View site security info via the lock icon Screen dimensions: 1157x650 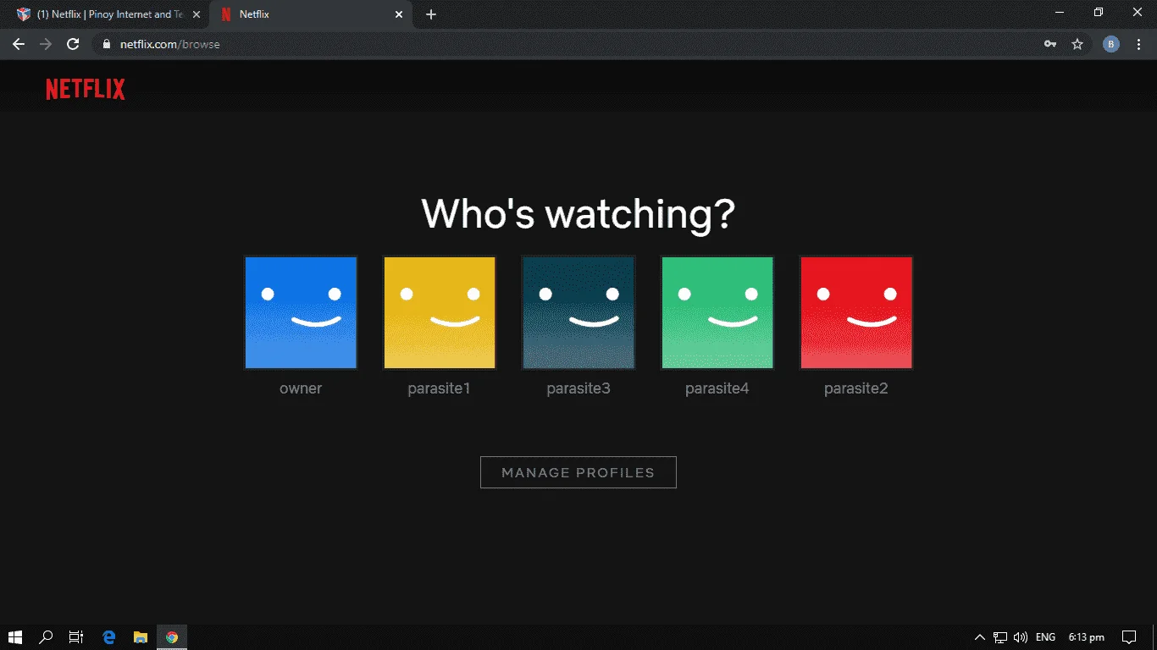coord(107,44)
